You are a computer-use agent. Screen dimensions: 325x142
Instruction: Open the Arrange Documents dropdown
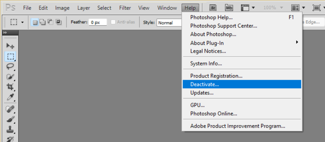coord(298,8)
